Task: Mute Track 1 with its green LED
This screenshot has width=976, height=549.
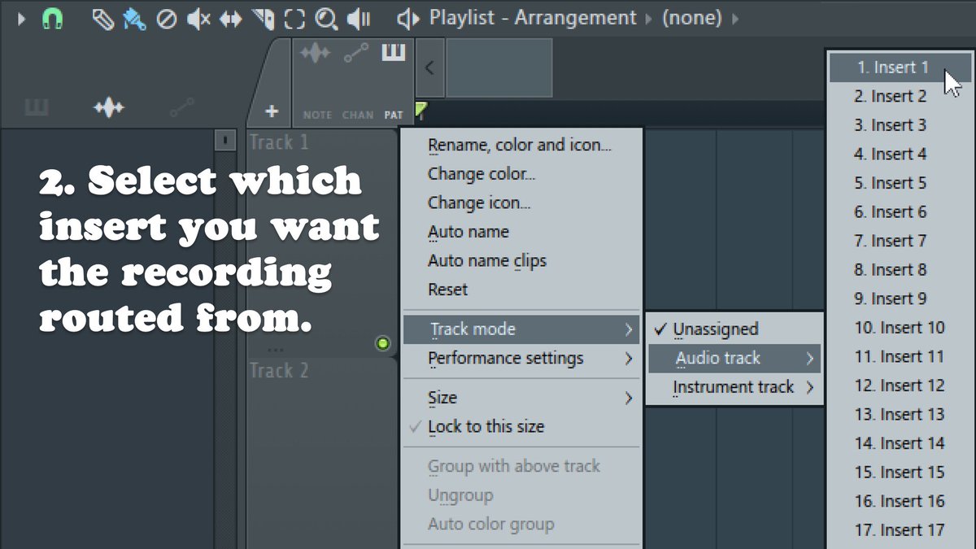Action: click(x=383, y=343)
